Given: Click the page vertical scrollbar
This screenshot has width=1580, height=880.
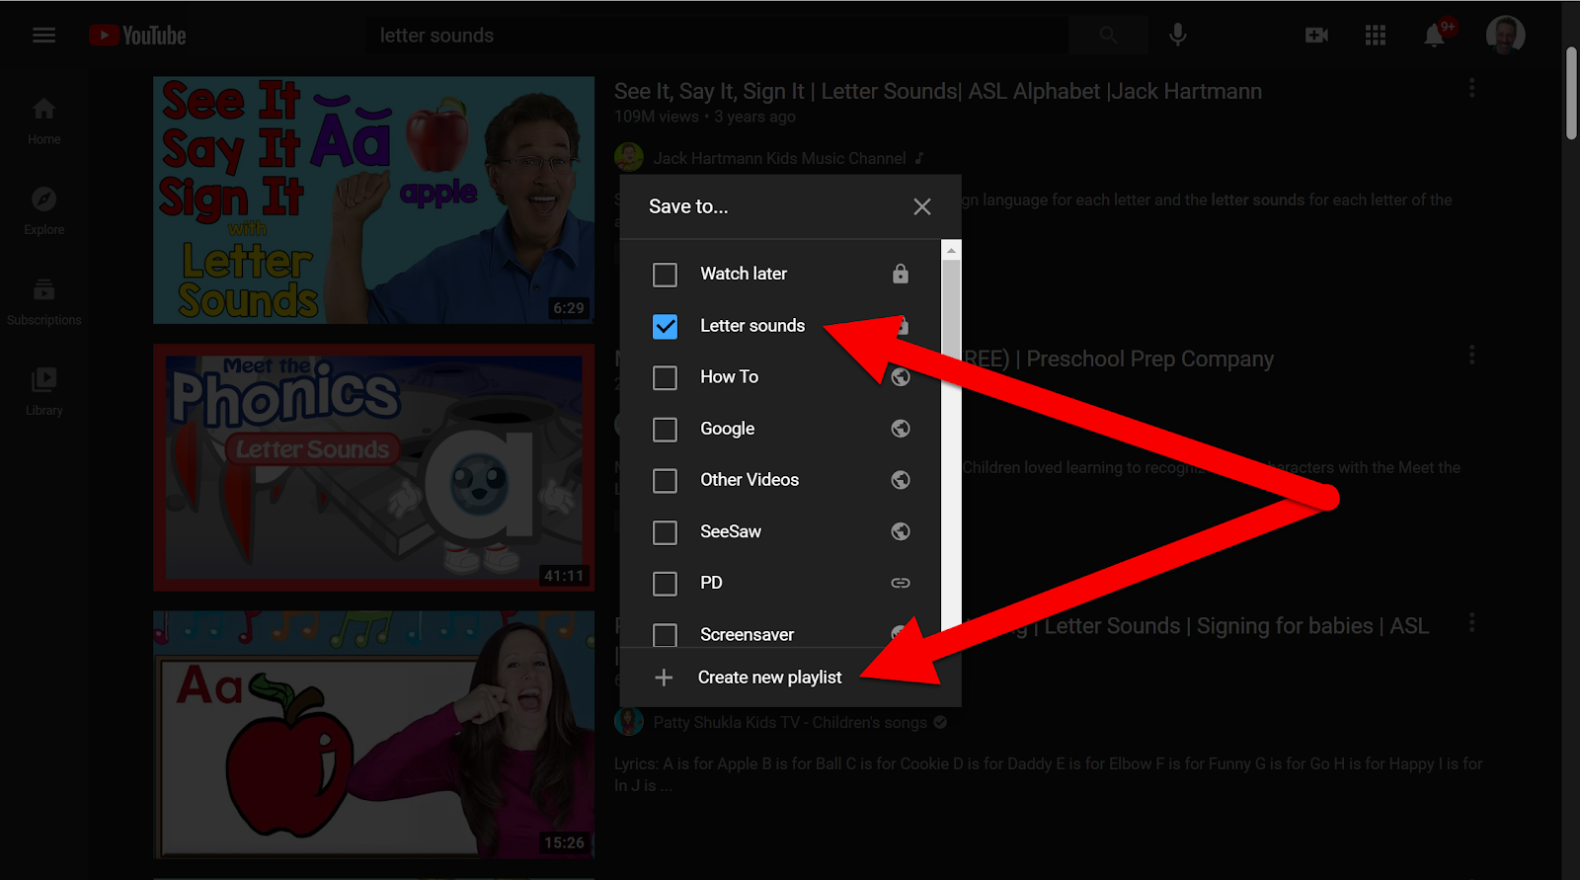Looking at the screenshot, I should (1571, 94).
